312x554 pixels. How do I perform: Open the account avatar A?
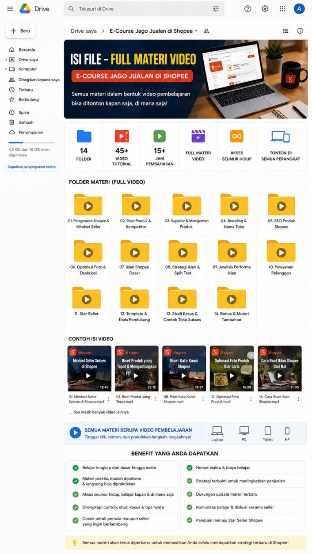coord(299,9)
